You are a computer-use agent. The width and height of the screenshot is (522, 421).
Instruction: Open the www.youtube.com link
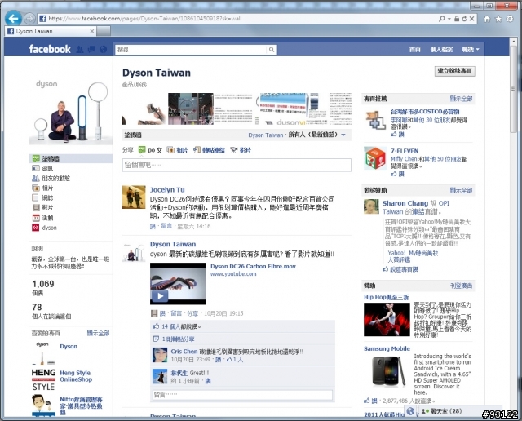coord(233,274)
